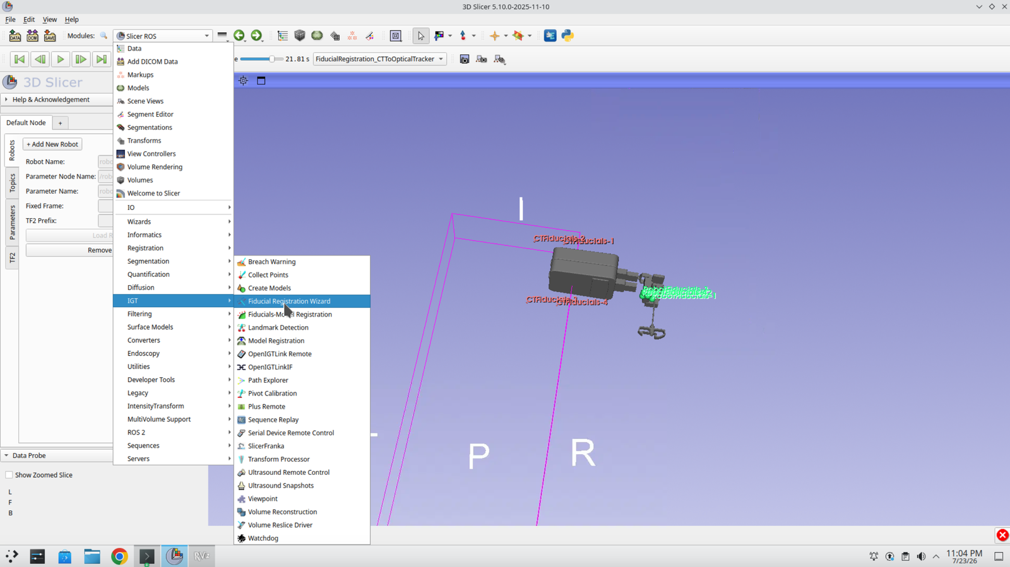The image size is (1010, 567).
Task: Maximize the 3D view icon
Action: (261, 81)
